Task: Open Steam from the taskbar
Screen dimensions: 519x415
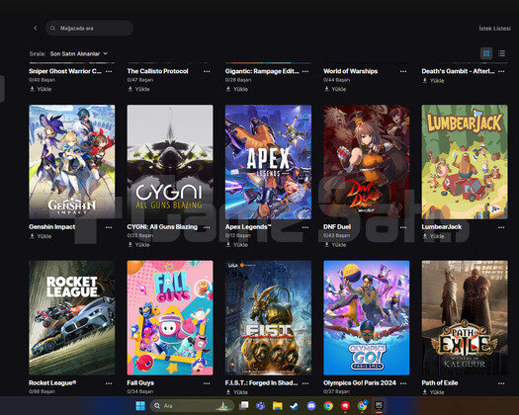Action: pyautogui.click(x=295, y=406)
